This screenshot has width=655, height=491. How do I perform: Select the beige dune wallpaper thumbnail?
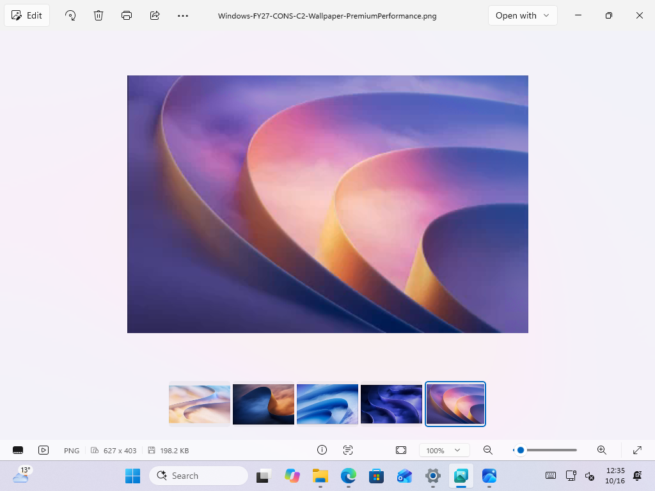coord(200,404)
